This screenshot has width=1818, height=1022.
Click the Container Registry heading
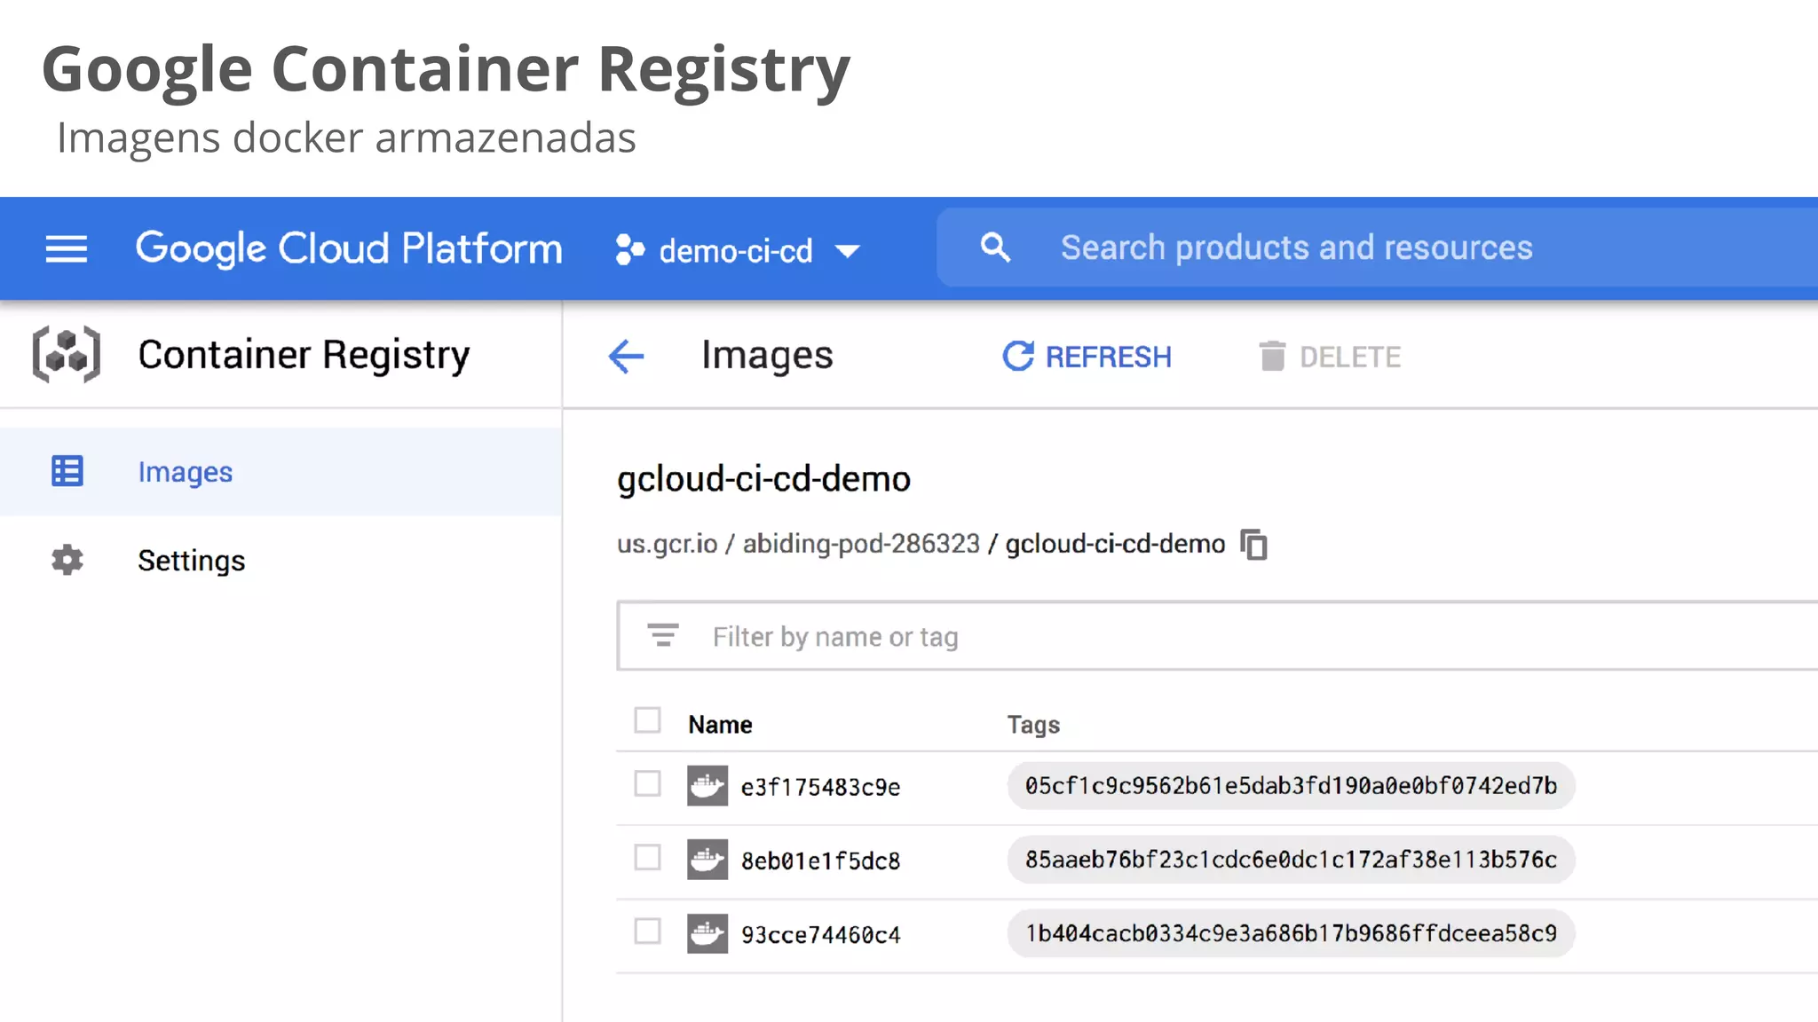click(x=304, y=355)
